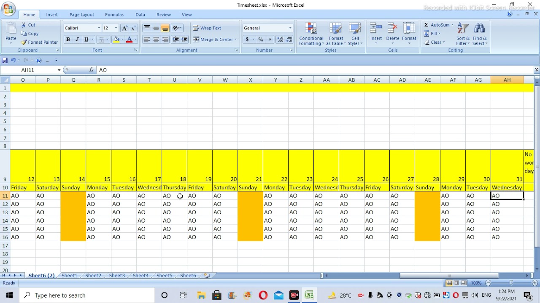Image resolution: width=540 pixels, height=303 pixels.
Task: Center text horizontally with Center icon
Action: 156,39
